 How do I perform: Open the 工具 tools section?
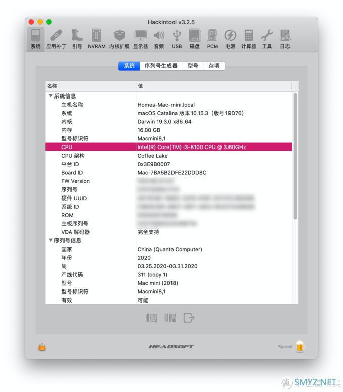267,39
